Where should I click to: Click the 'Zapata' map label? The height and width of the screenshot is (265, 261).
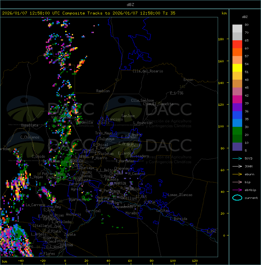point(70,234)
